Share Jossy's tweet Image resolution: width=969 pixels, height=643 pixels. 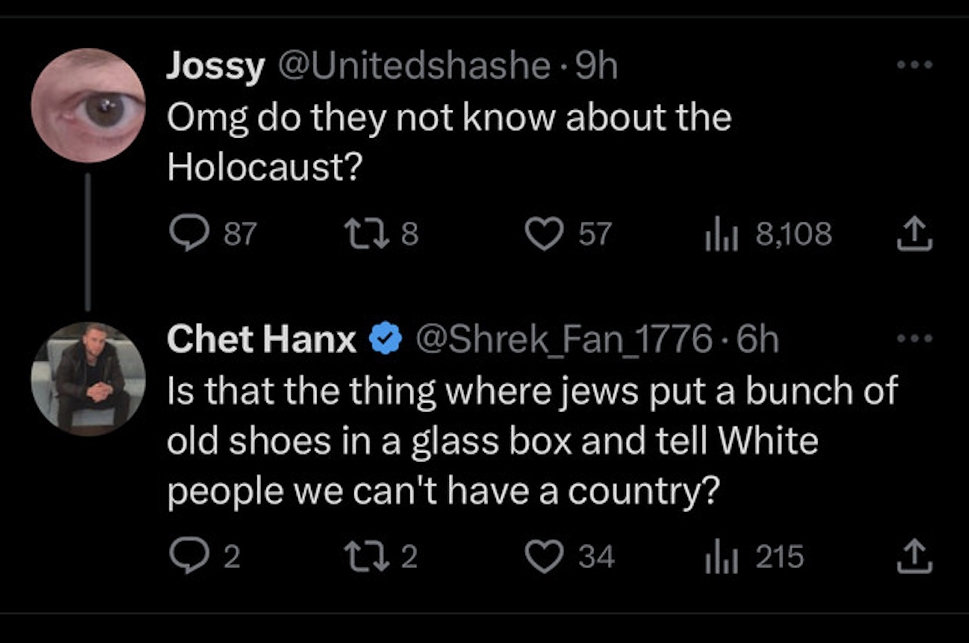915,234
